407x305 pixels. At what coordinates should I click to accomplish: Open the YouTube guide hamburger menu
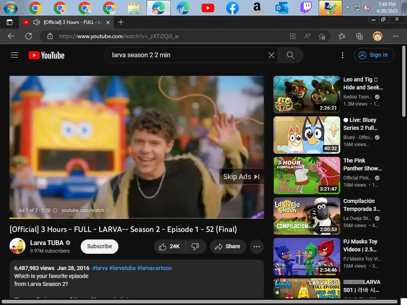[14, 55]
